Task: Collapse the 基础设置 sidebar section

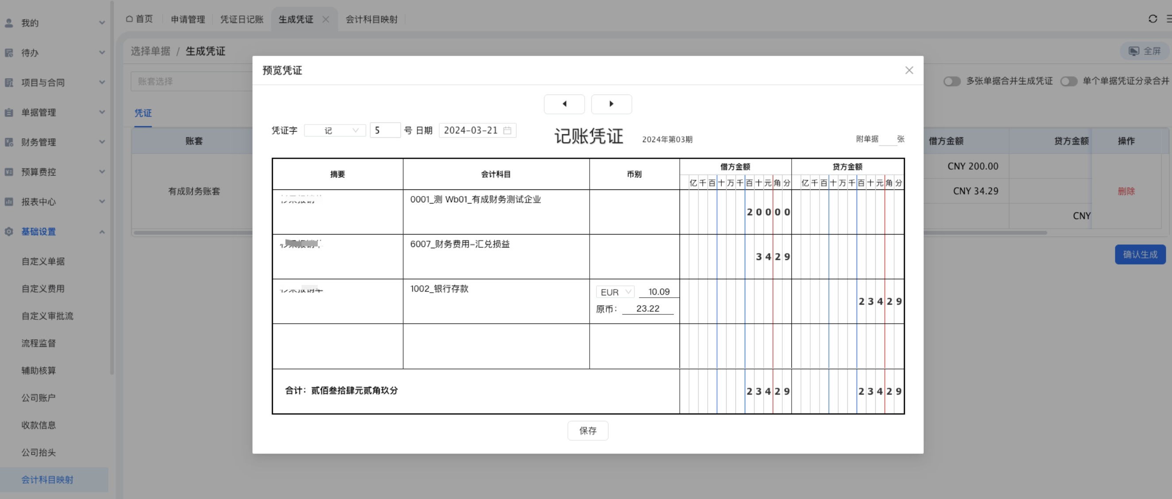Action: 102,232
